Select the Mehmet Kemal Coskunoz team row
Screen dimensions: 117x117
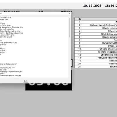point(96,25)
